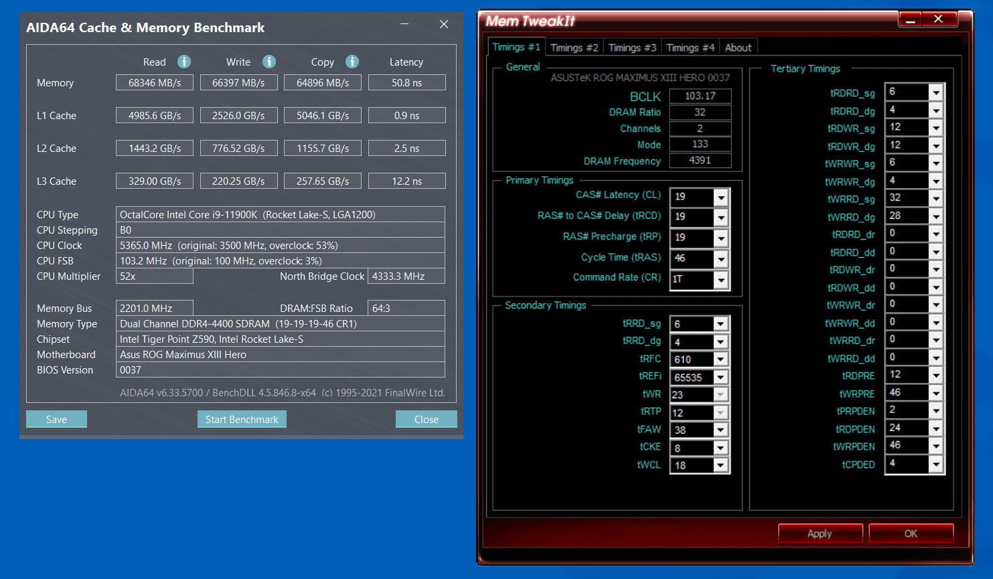This screenshot has height=579, width=993.
Task: Click the Memory Bus value 2201.0 MHz
Action: [x=155, y=308]
